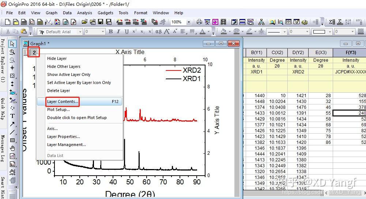Click the Slide Show of graphs icon

pyautogui.click(x=207, y=22)
